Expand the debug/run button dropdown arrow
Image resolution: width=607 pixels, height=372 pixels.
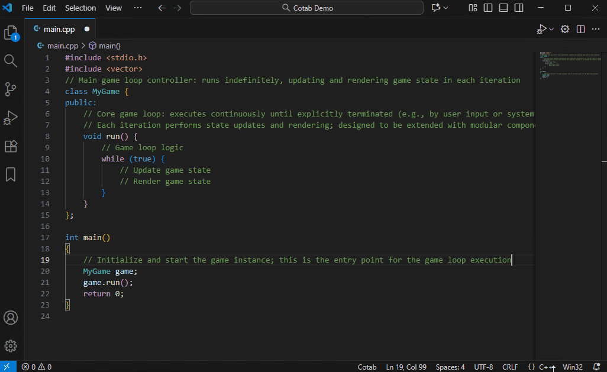point(551,29)
